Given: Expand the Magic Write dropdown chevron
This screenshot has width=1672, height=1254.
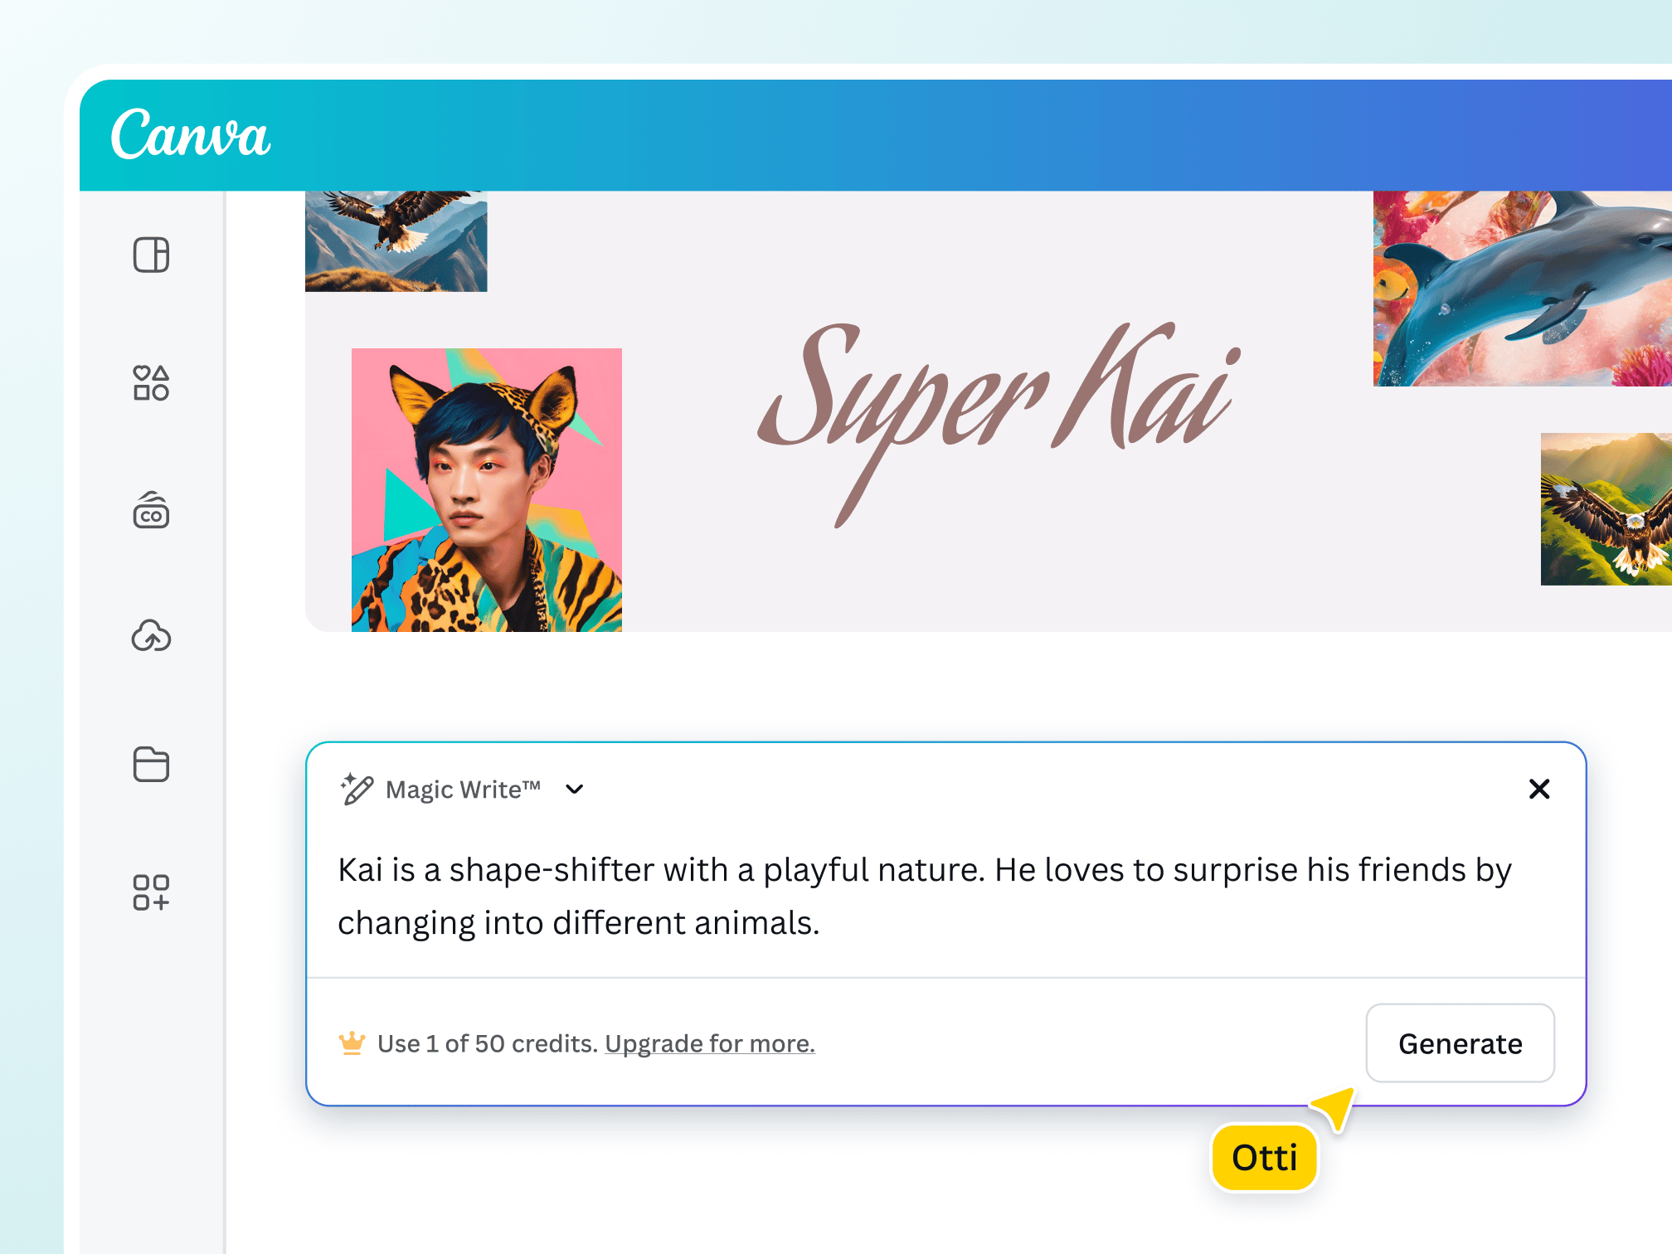Looking at the screenshot, I should pos(574,789).
